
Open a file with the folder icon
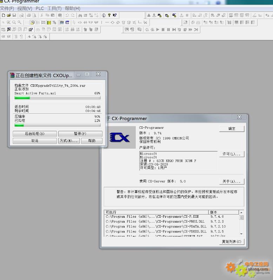tap(9, 15)
